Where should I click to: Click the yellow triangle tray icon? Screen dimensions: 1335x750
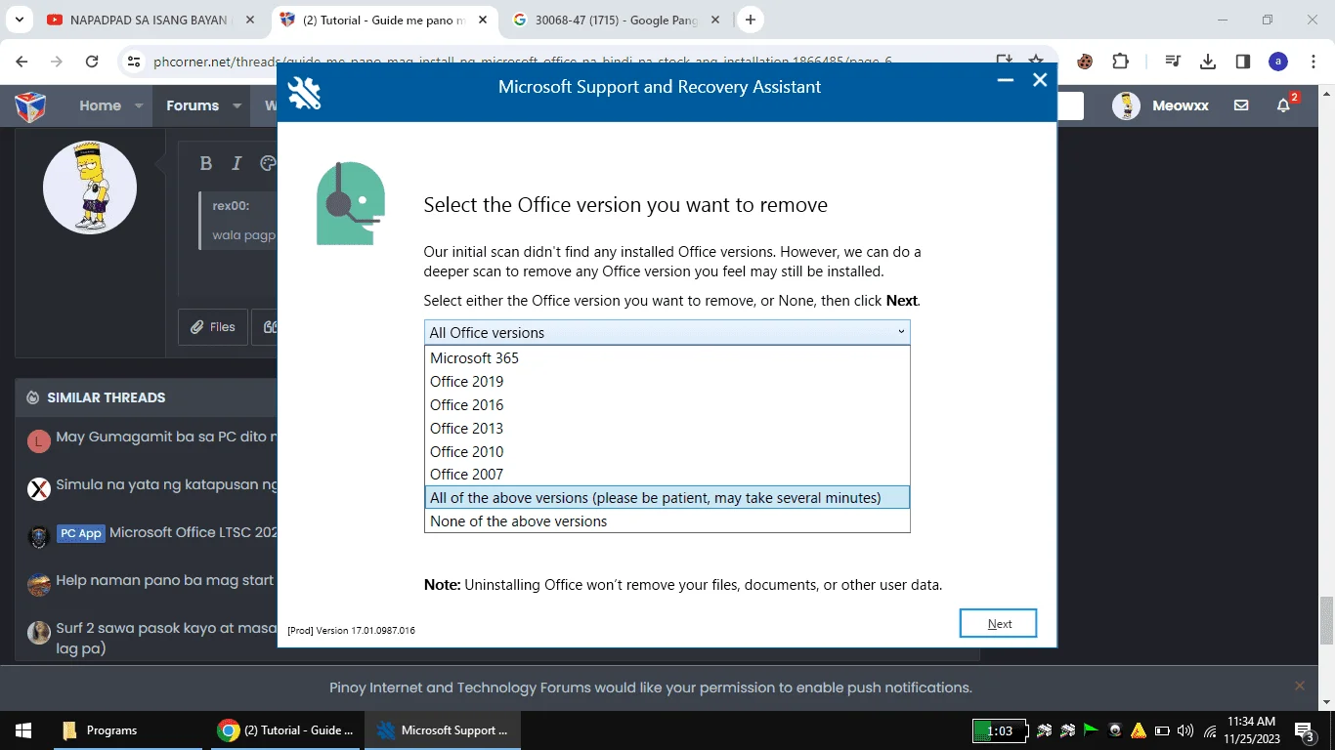(1139, 730)
